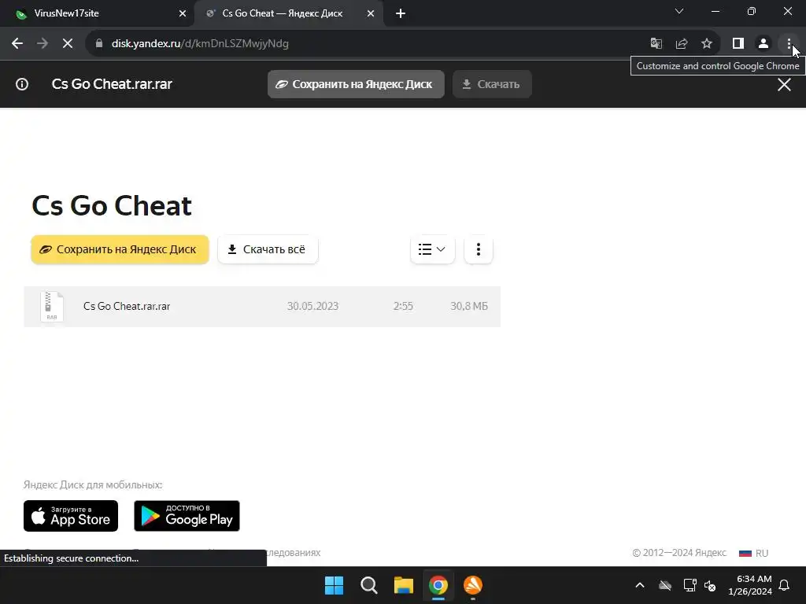Viewport: 806px width, 604px height.
Task: Open Google Translate icon in address bar
Action: pos(656,44)
